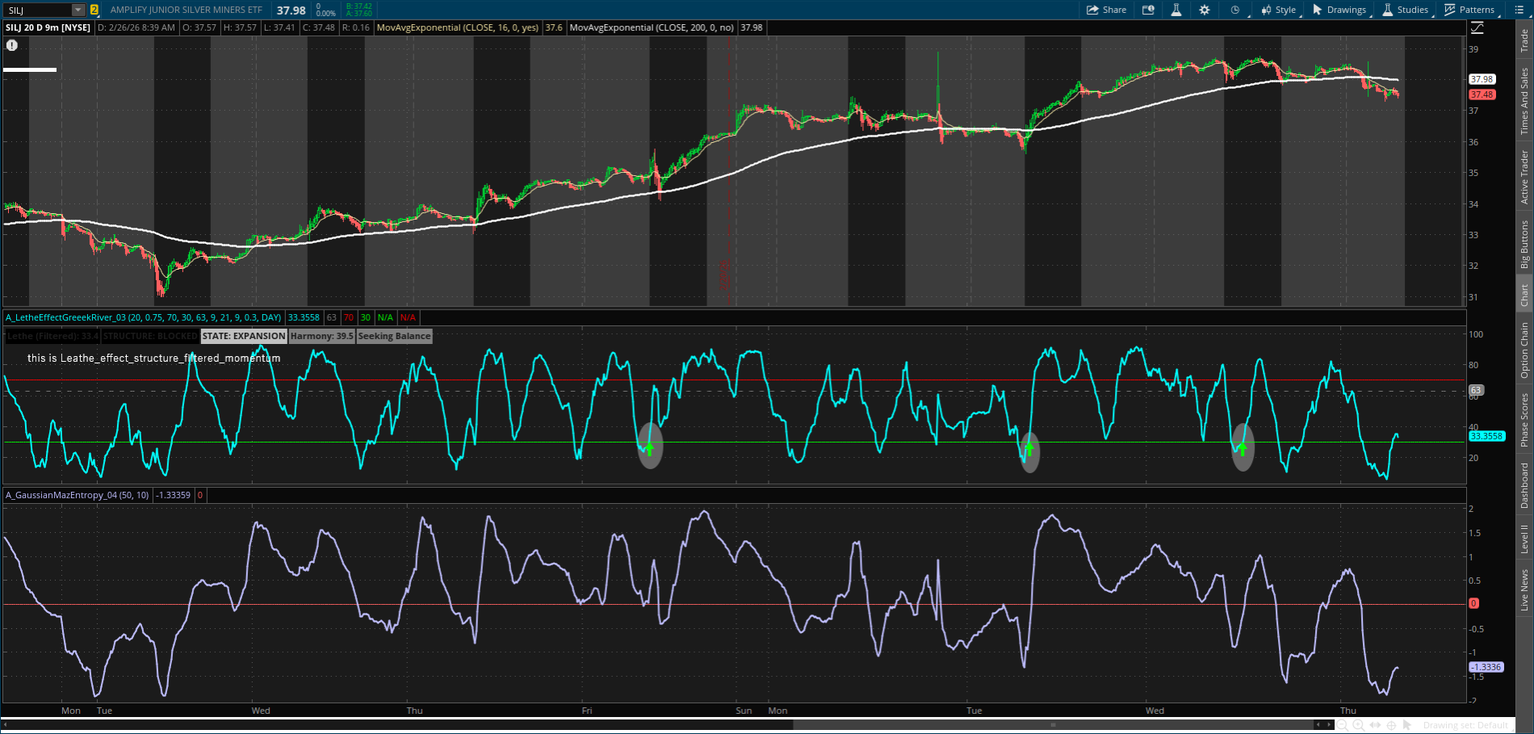Screen dimensions: 1534x734
Task: Open the Studies menu
Action: coord(1406,10)
